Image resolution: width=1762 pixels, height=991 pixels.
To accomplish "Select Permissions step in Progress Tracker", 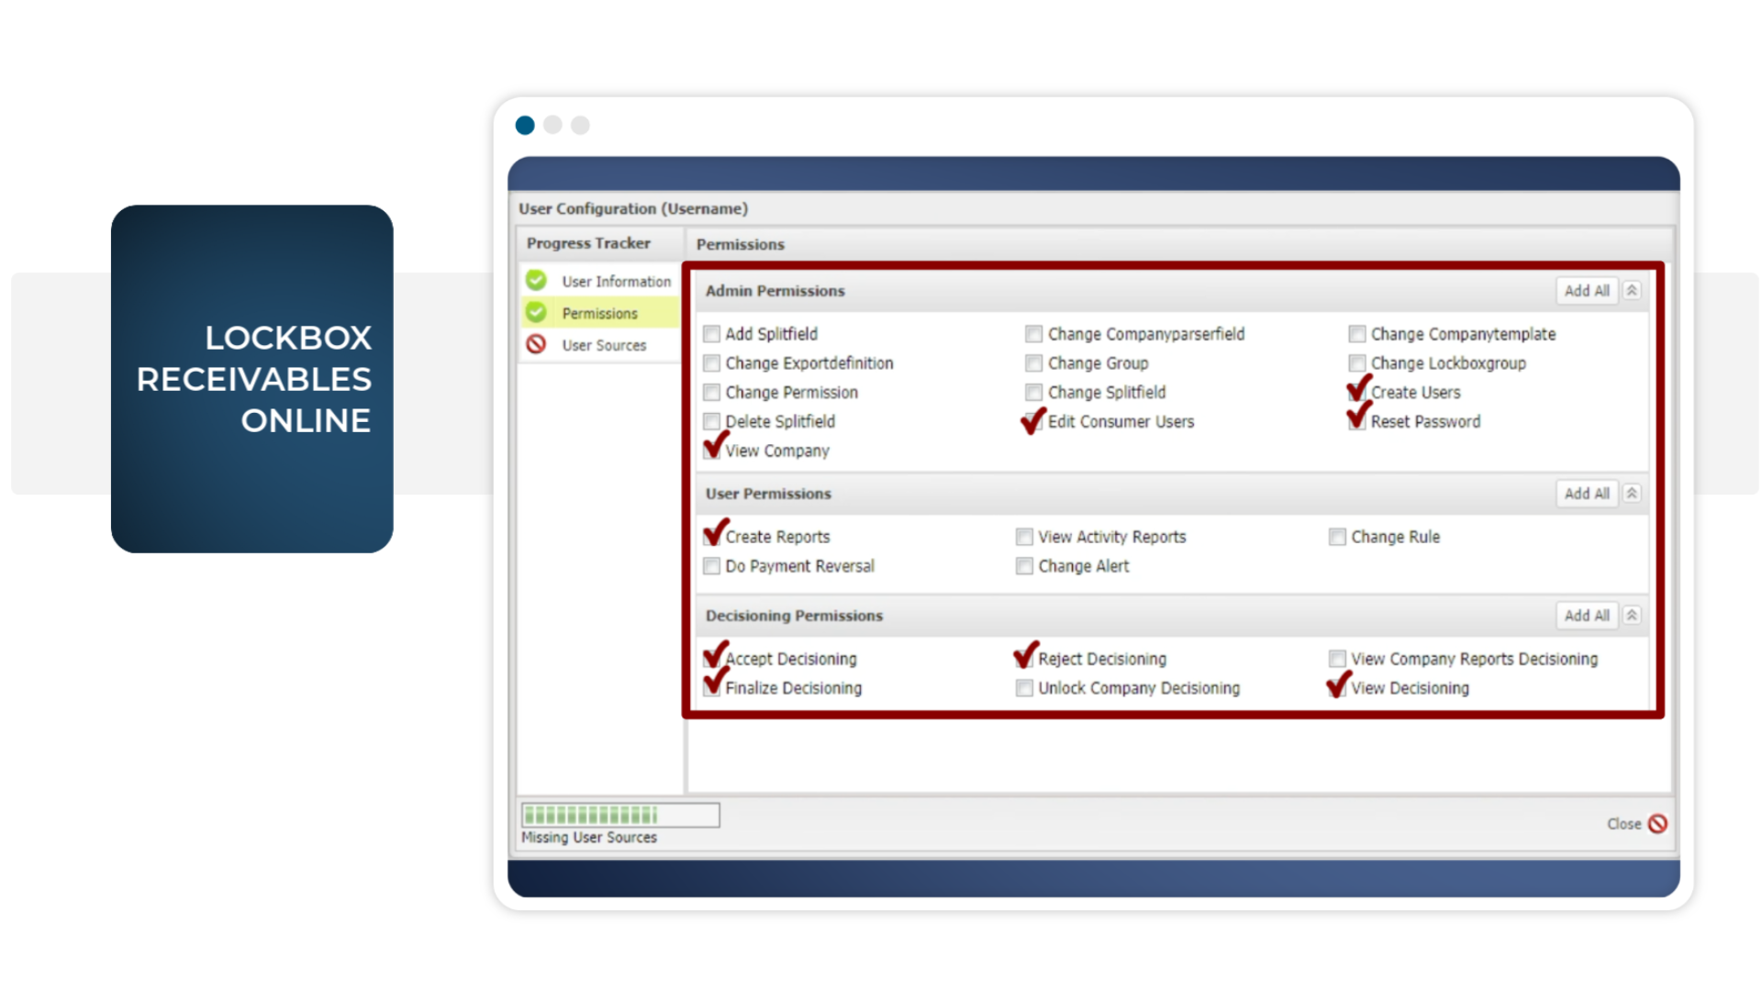I will [600, 313].
